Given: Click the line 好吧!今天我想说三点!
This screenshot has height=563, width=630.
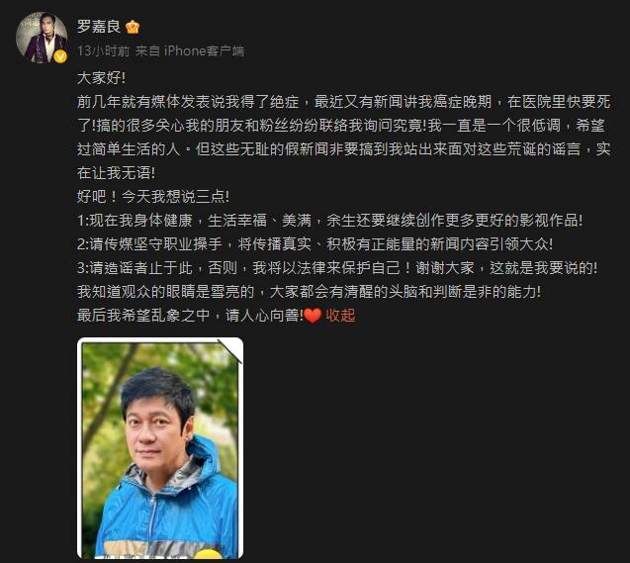Looking at the screenshot, I should click(153, 197).
